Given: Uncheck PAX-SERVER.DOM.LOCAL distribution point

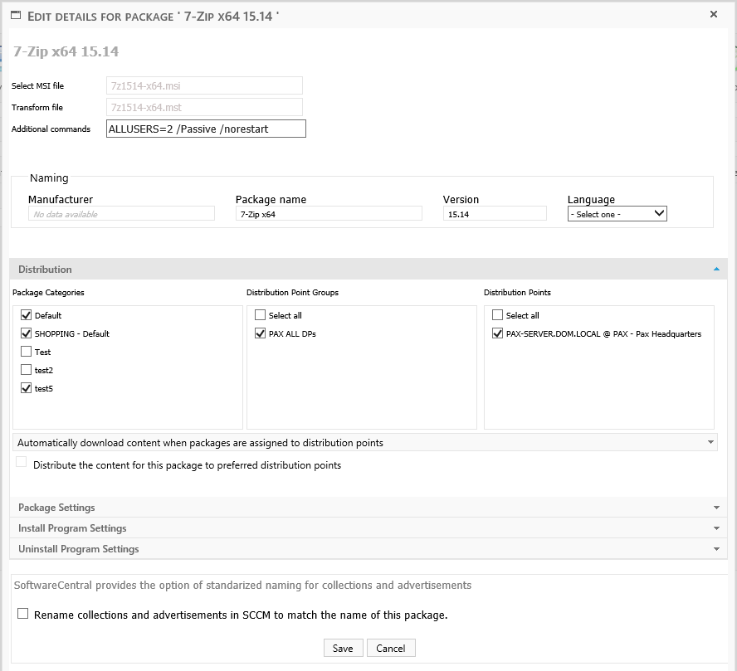Looking at the screenshot, I should pyautogui.click(x=498, y=333).
